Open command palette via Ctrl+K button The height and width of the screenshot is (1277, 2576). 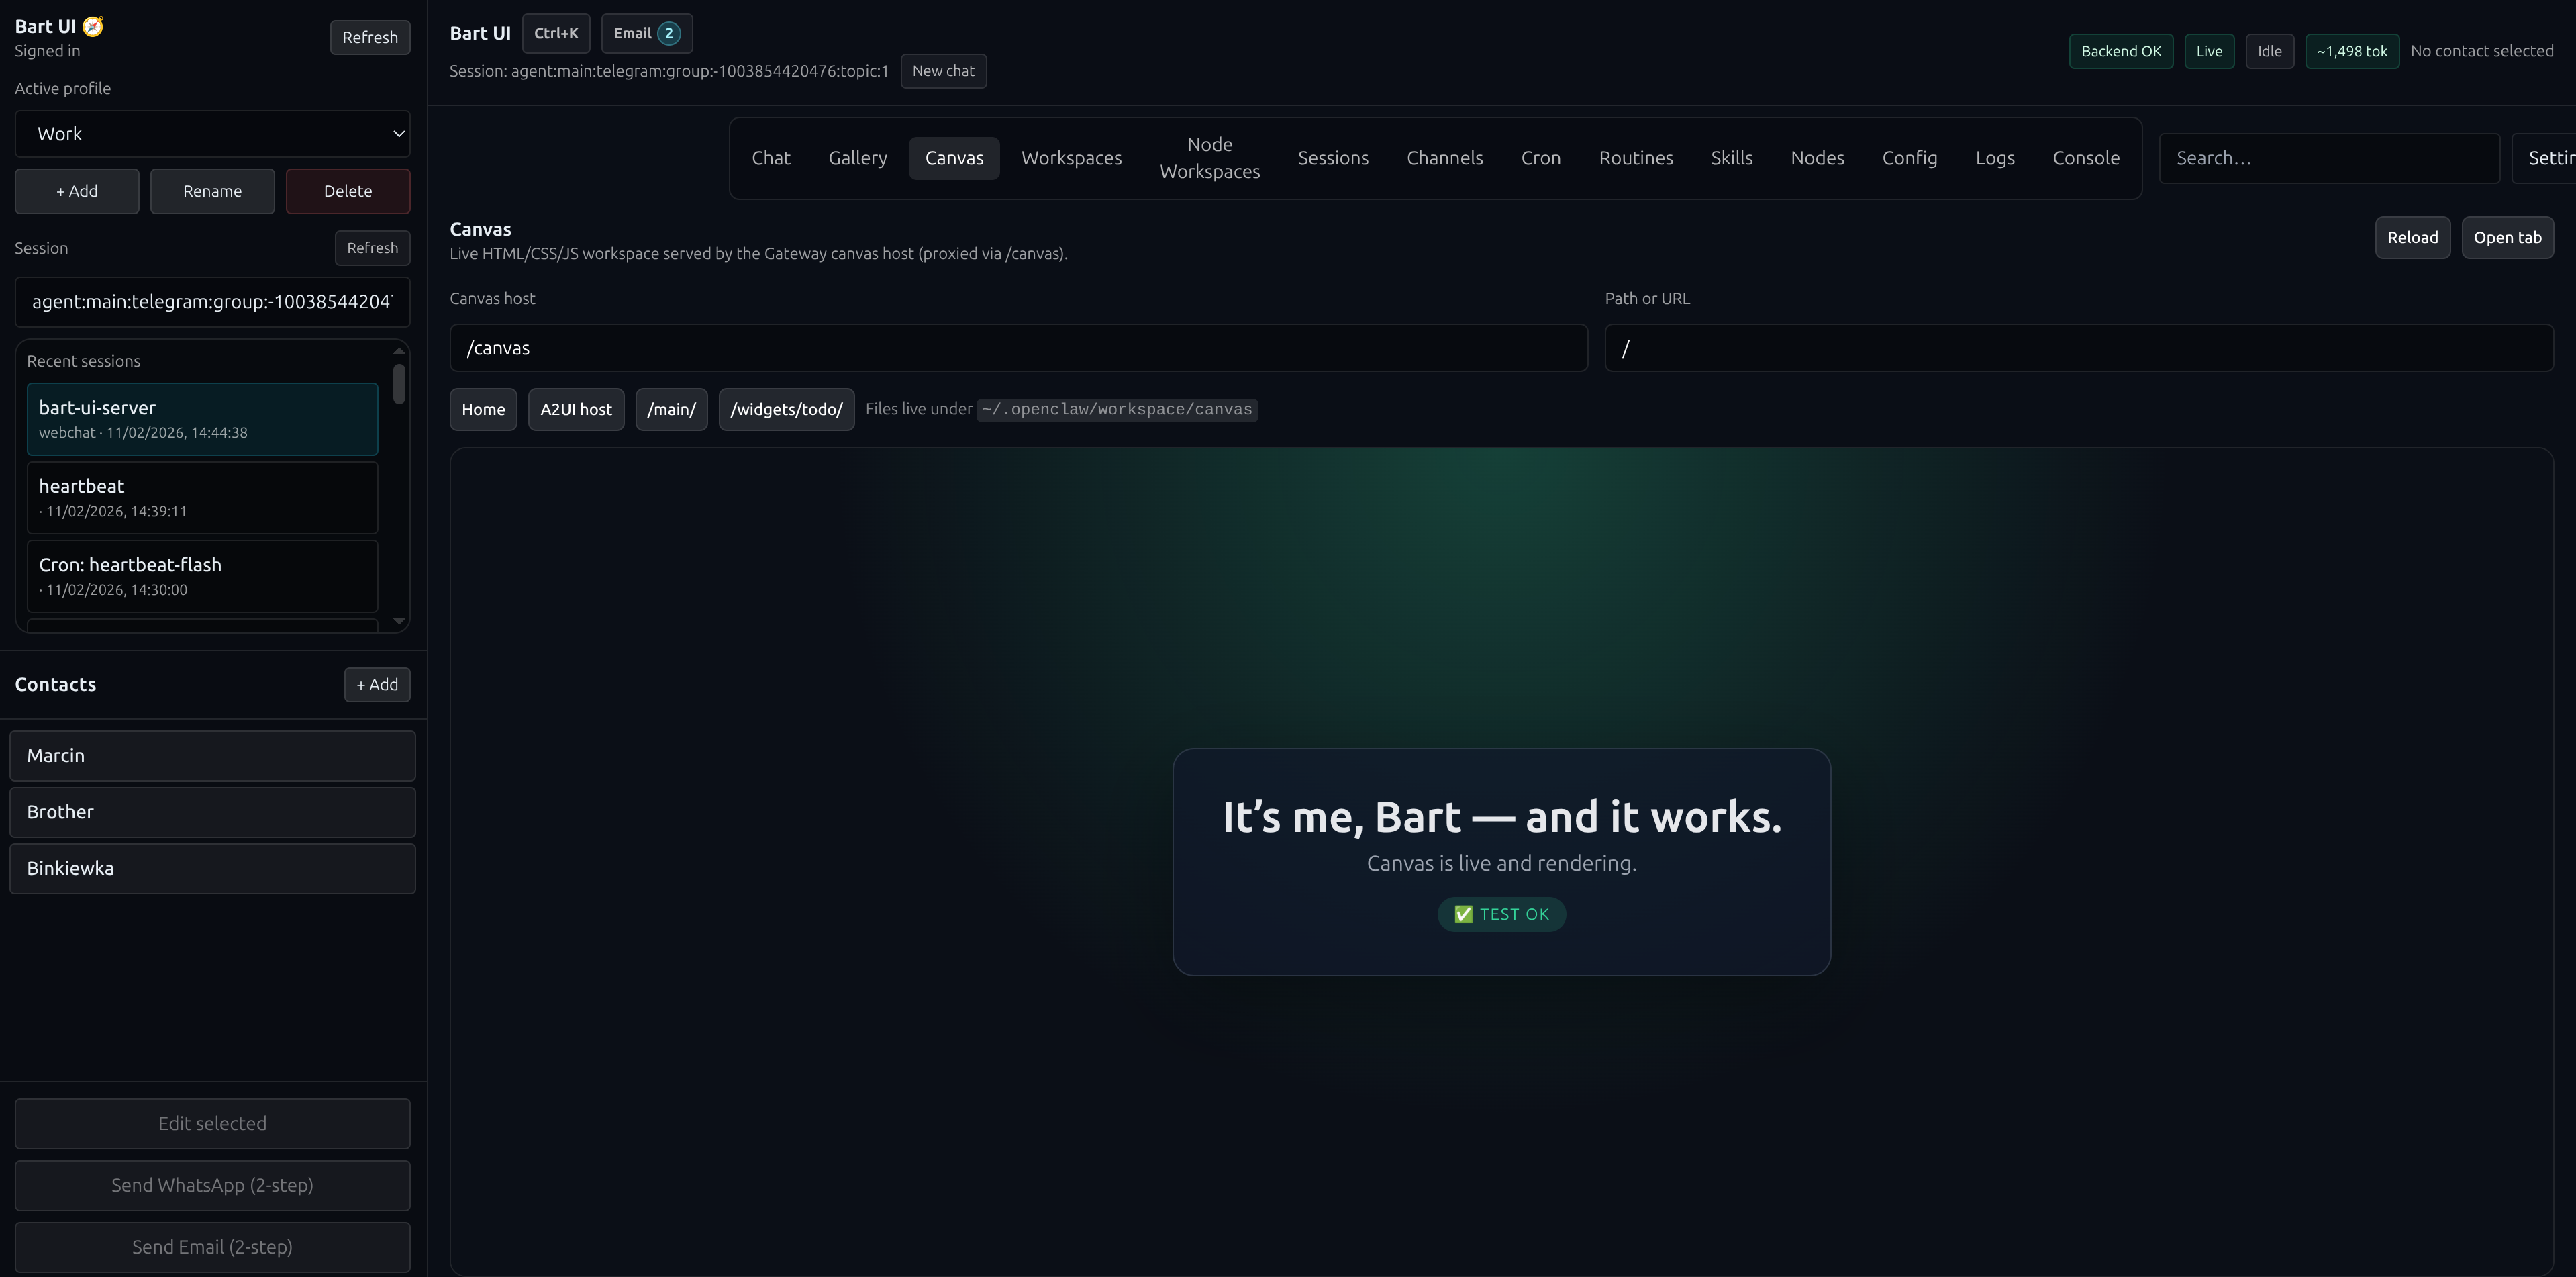pos(556,33)
